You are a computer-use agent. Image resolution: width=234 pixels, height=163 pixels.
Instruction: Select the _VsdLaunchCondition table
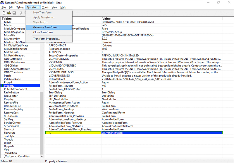pos(17,156)
